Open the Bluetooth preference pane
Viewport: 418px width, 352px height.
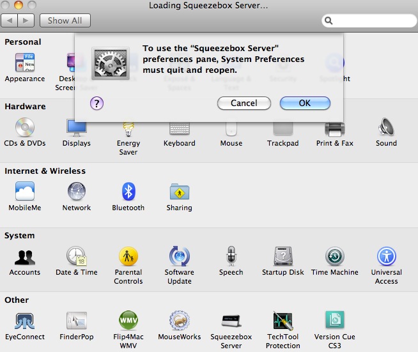(128, 192)
